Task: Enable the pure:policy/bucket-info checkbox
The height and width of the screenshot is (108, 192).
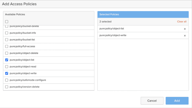Action: (x=7, y=33)
